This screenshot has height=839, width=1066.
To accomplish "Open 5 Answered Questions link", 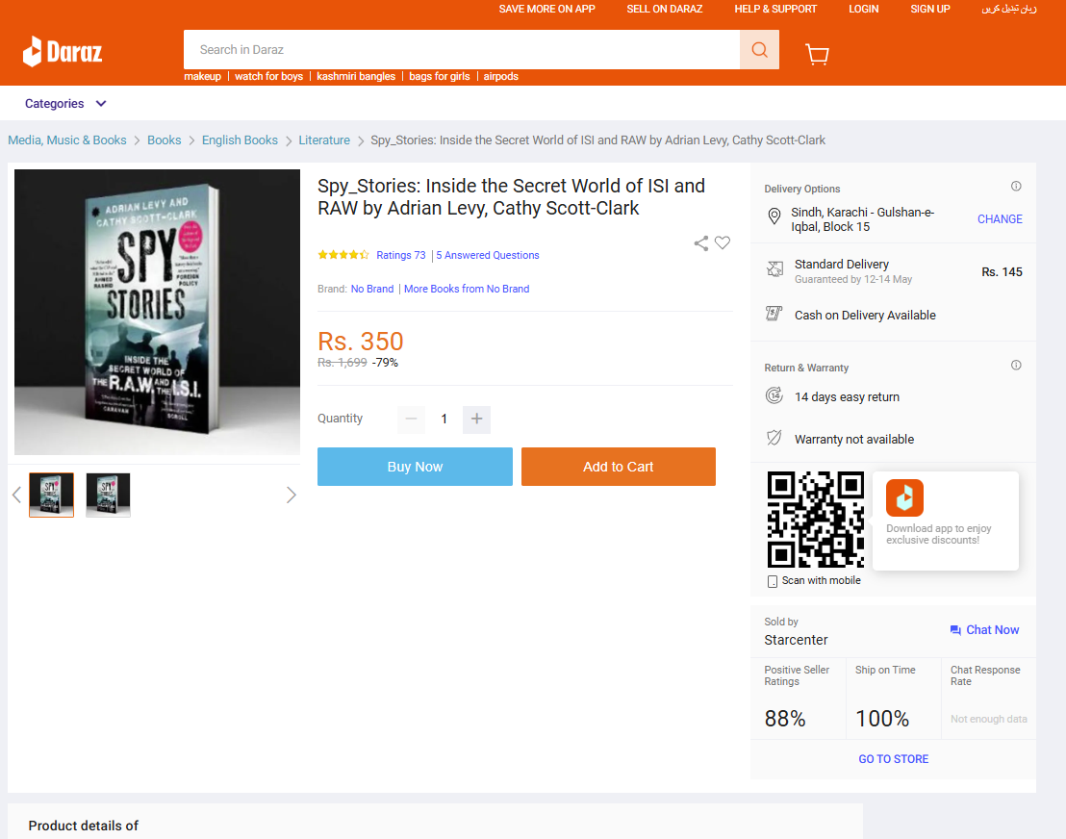I will click(488, 255).
